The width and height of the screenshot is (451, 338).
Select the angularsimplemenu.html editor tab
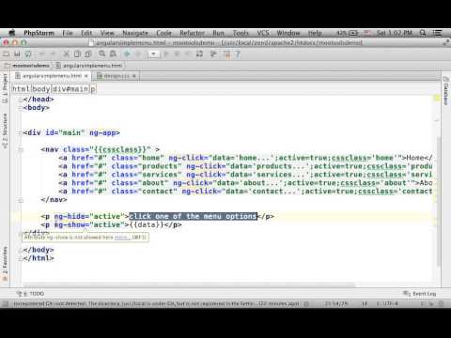click(x=52, y=76)
